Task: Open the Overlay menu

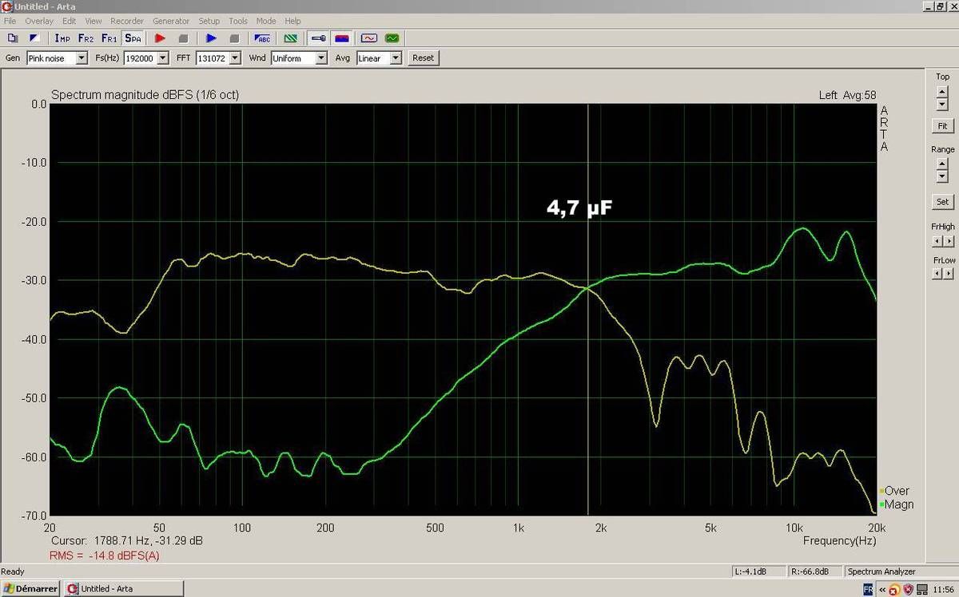Action: coord(39,21)
